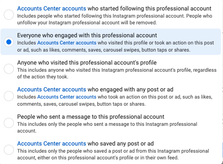Open Accounts Center accounts link in started following title
This screenshot has width=223, height=164.
click(52, 8)
